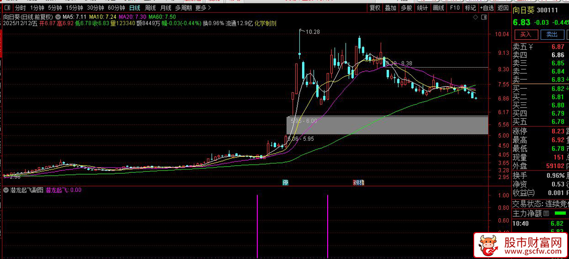Image resolution: width=569 pixels, height=259 pixels.
Task: Click the blue marker on time axis
Action: point(359,182)
